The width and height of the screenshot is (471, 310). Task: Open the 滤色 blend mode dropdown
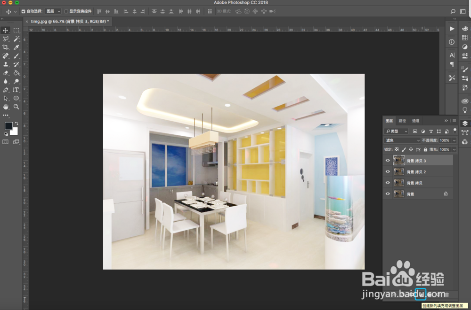[x=402, y=140]
